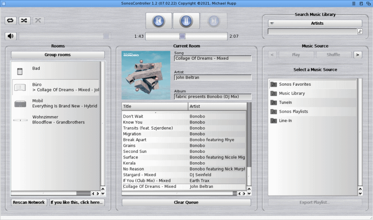Go forward with the > music source button

click(x=358, y=55)
